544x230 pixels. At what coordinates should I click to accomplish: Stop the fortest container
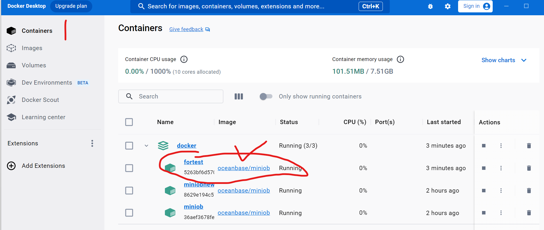coord(484,168)
